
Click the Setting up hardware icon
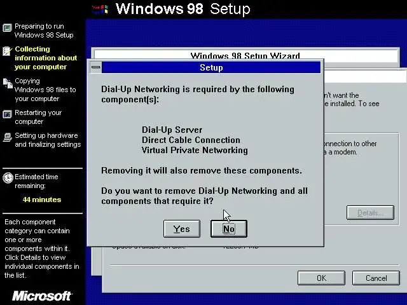click(x=7, y=137)
